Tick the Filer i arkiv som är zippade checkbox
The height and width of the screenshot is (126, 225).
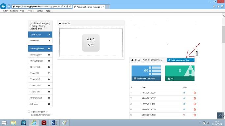click(x=29, y=112)
